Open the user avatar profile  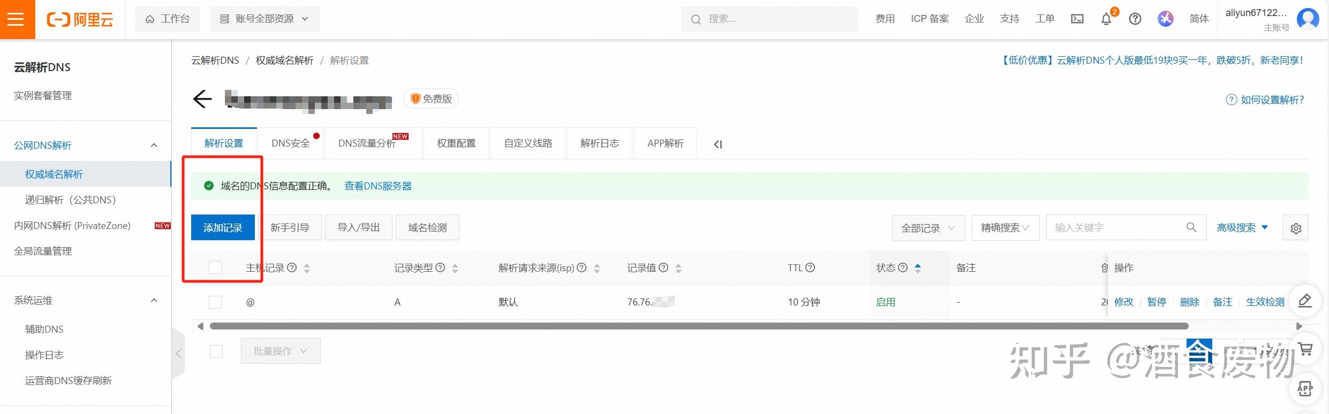[x=1308, y=19]
